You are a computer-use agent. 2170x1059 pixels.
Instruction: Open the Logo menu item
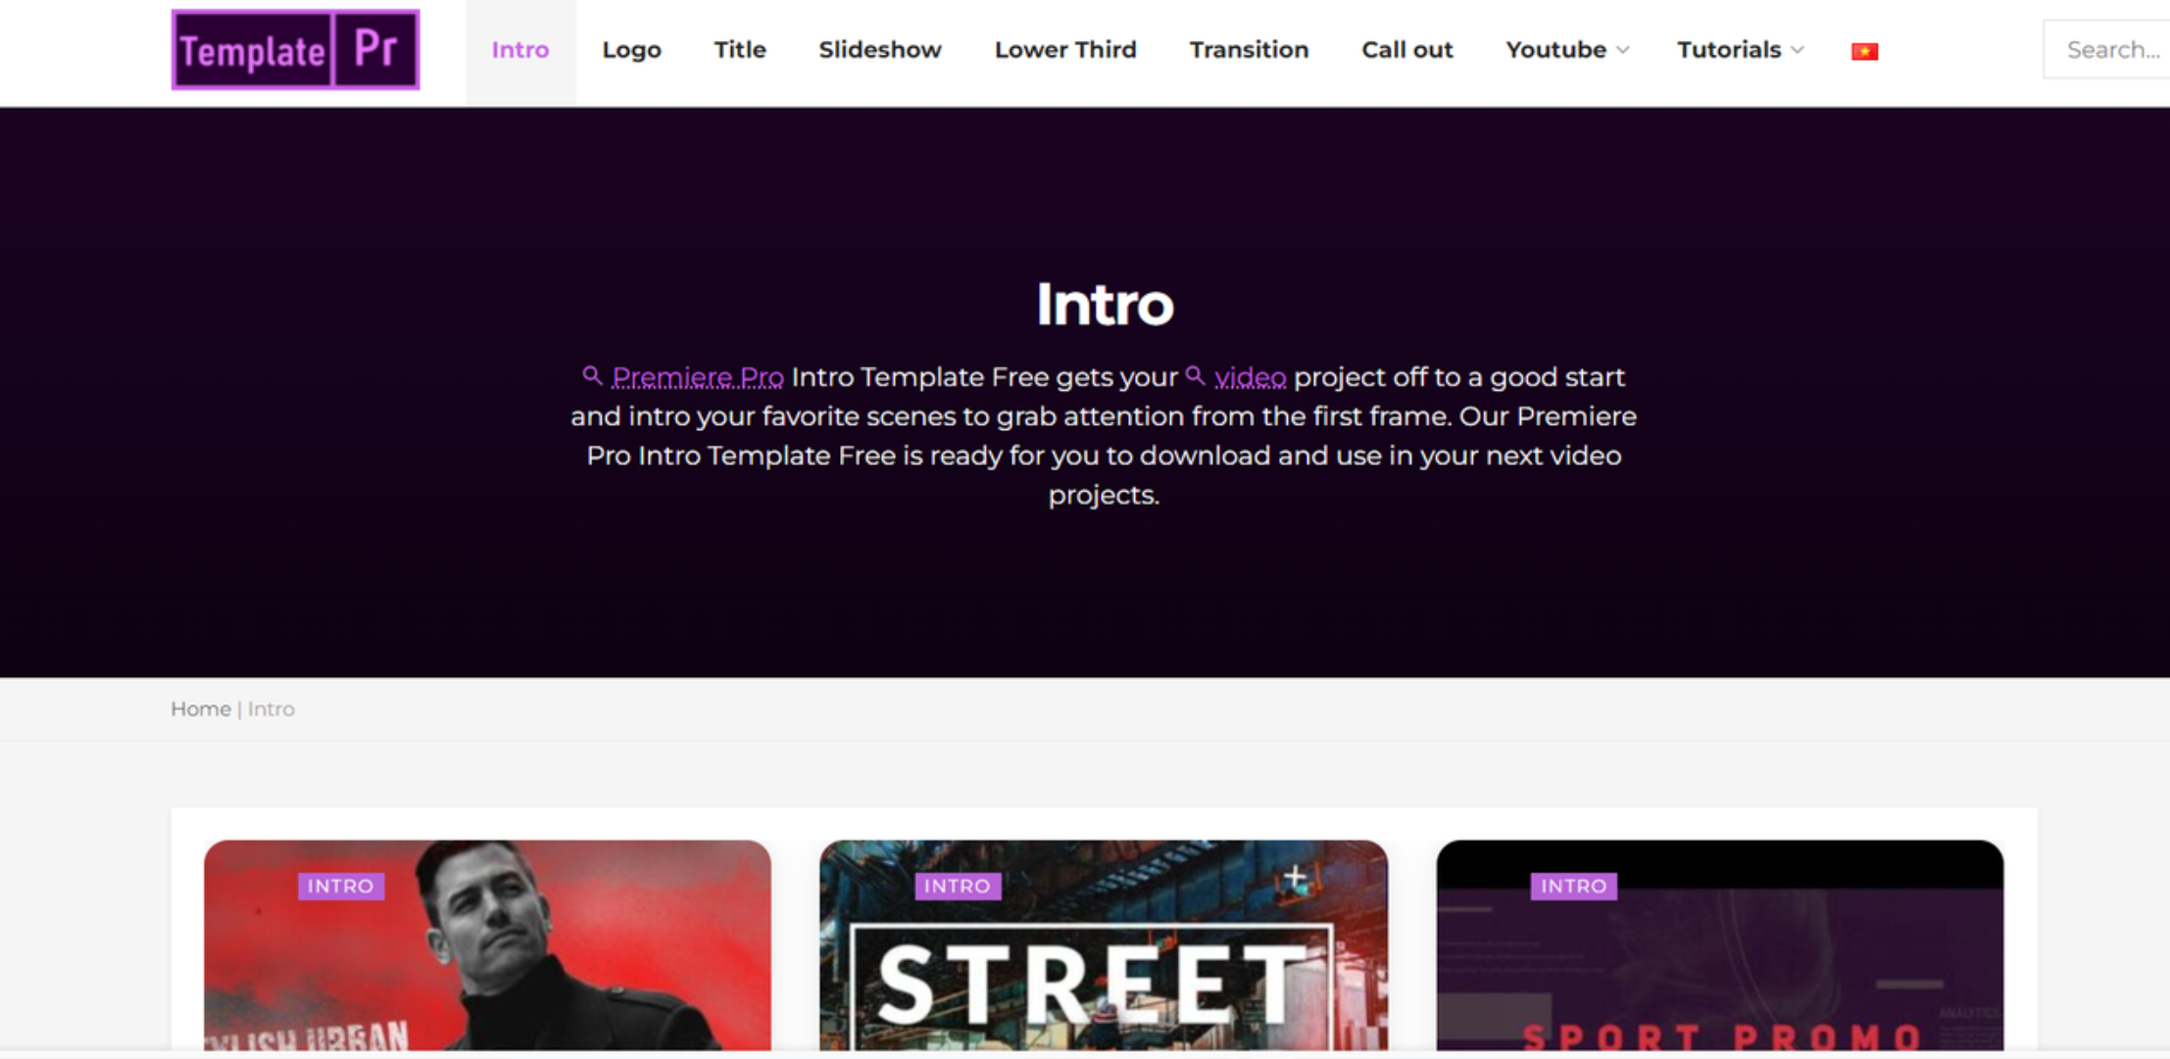point(631,50)
